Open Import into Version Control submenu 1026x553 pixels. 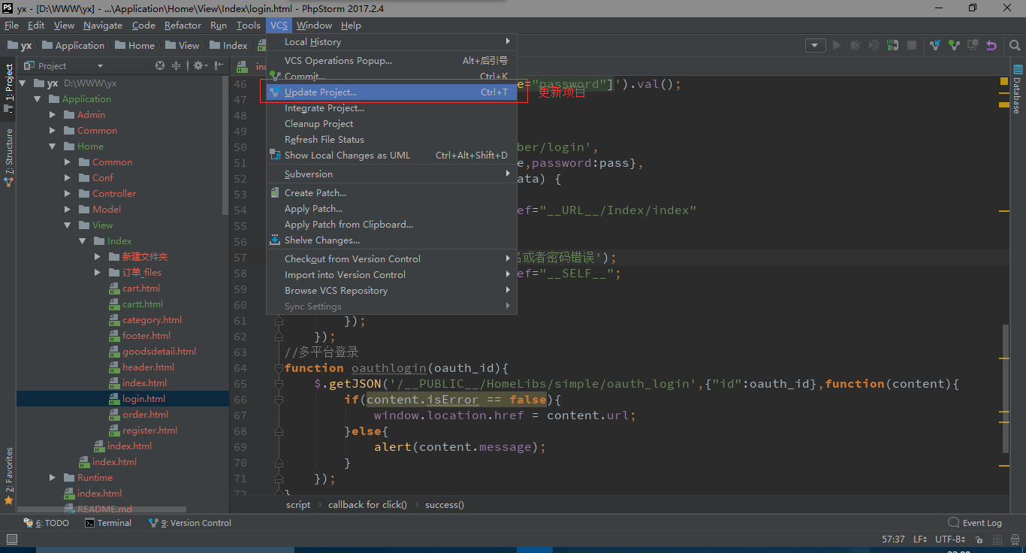pos(390,275)
